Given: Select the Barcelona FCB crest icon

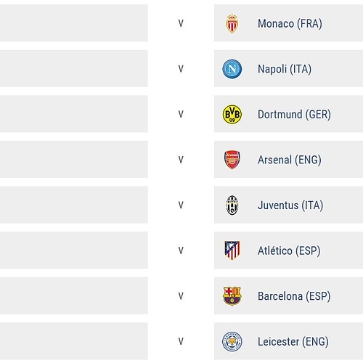Looking at the screenshot, I should 232,295.
